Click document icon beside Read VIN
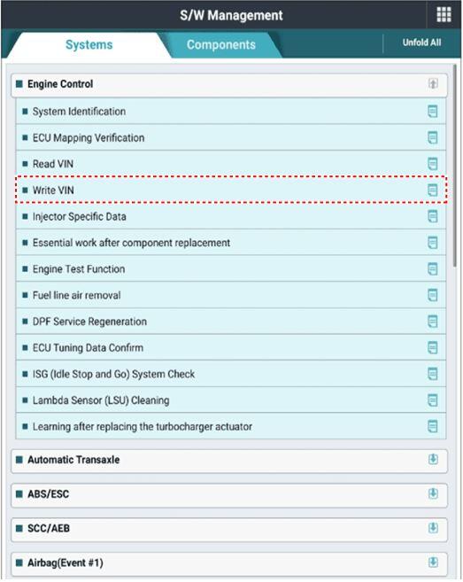 pyautogui.click(x=433, y=164)
